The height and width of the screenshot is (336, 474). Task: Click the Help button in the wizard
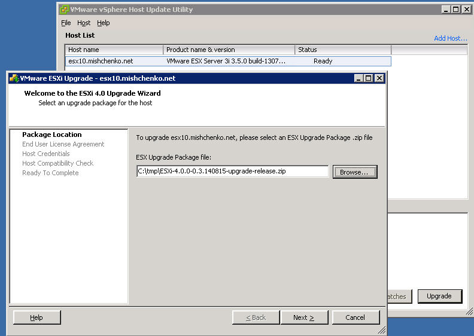click(37, 317)
